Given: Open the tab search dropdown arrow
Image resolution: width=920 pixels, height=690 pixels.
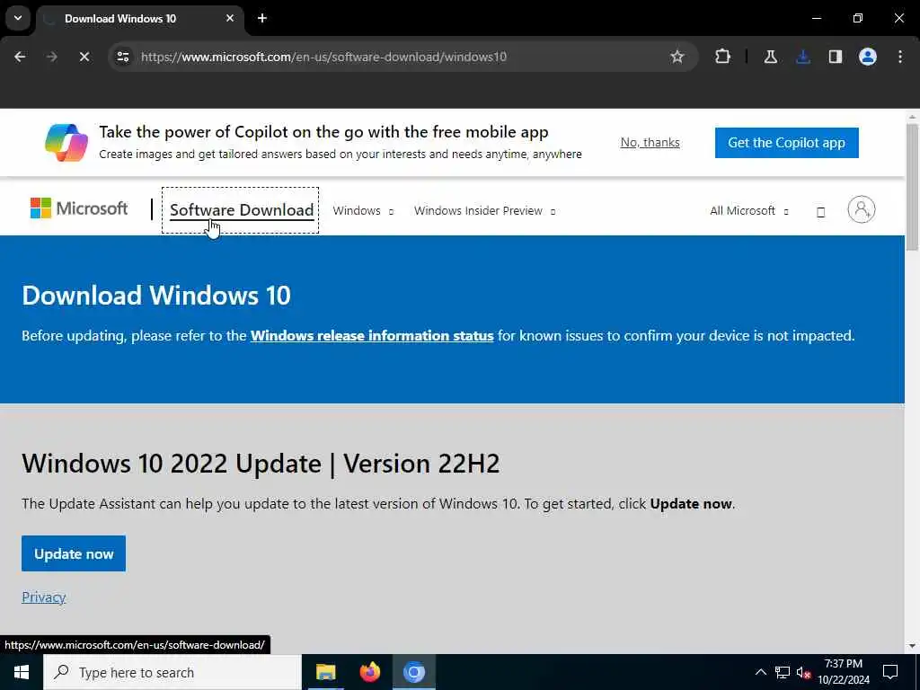Looking at the screenshot, I should click(18, 18).
